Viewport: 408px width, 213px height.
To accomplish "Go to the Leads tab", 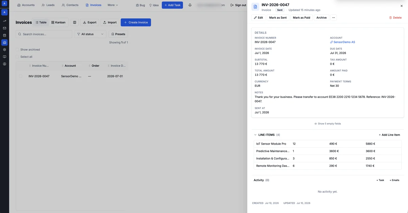I will (x=48, y=5).
